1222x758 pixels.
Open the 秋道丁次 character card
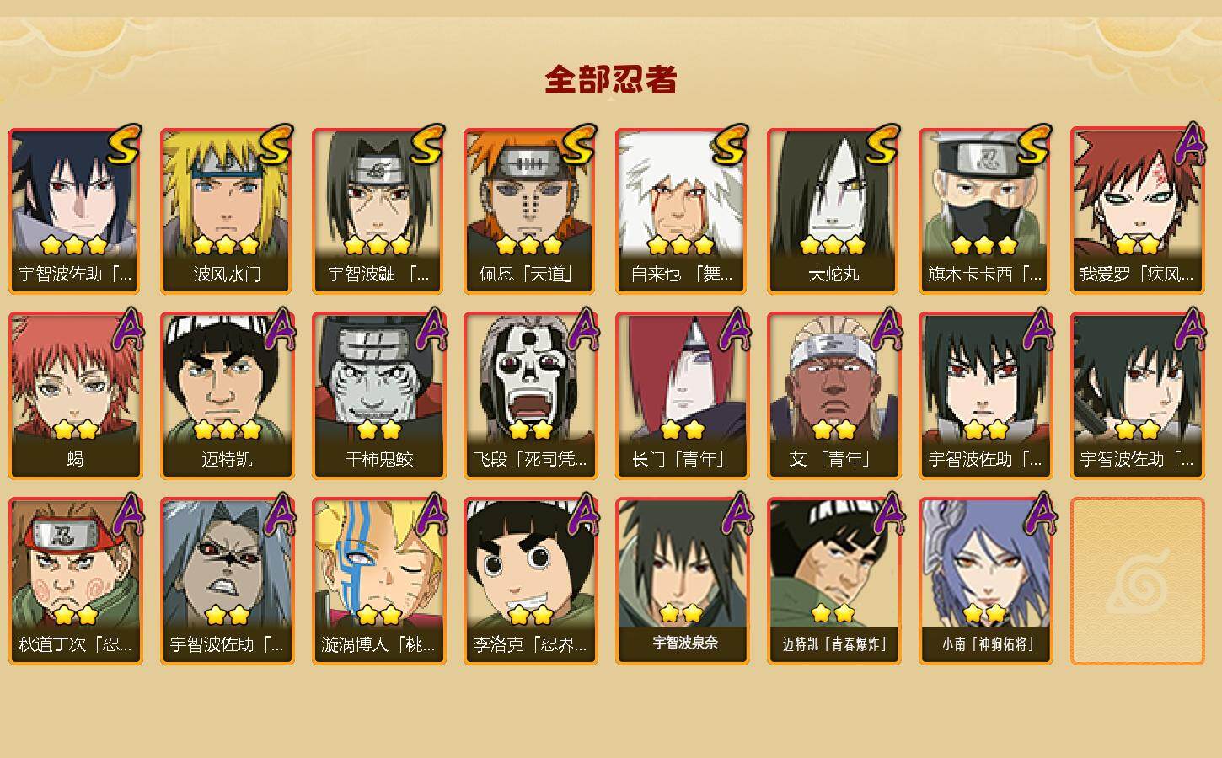coord(75,581)
